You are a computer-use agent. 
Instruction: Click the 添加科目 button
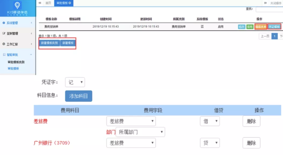(x=78, y=96)
